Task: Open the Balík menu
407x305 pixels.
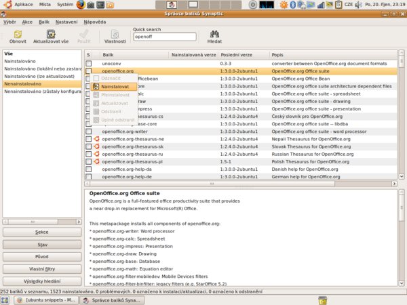Action: click(44, 22)
